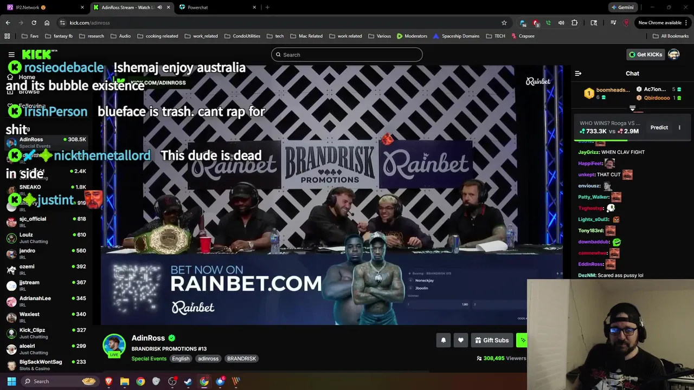Viewport: 694px width, 390px height.
Task: Collapse the chat panel using arrow icon
Action: click(x=578, y=74)
